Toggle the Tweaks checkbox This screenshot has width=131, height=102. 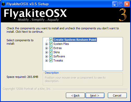[x=51, y=60]
